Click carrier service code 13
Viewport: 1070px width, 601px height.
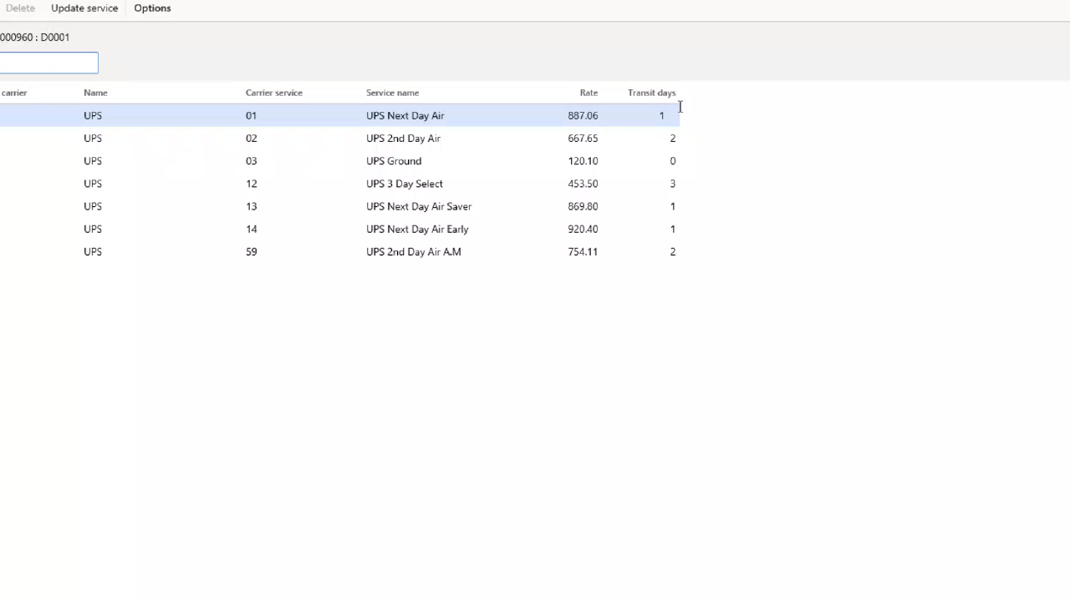click(251, 206)
